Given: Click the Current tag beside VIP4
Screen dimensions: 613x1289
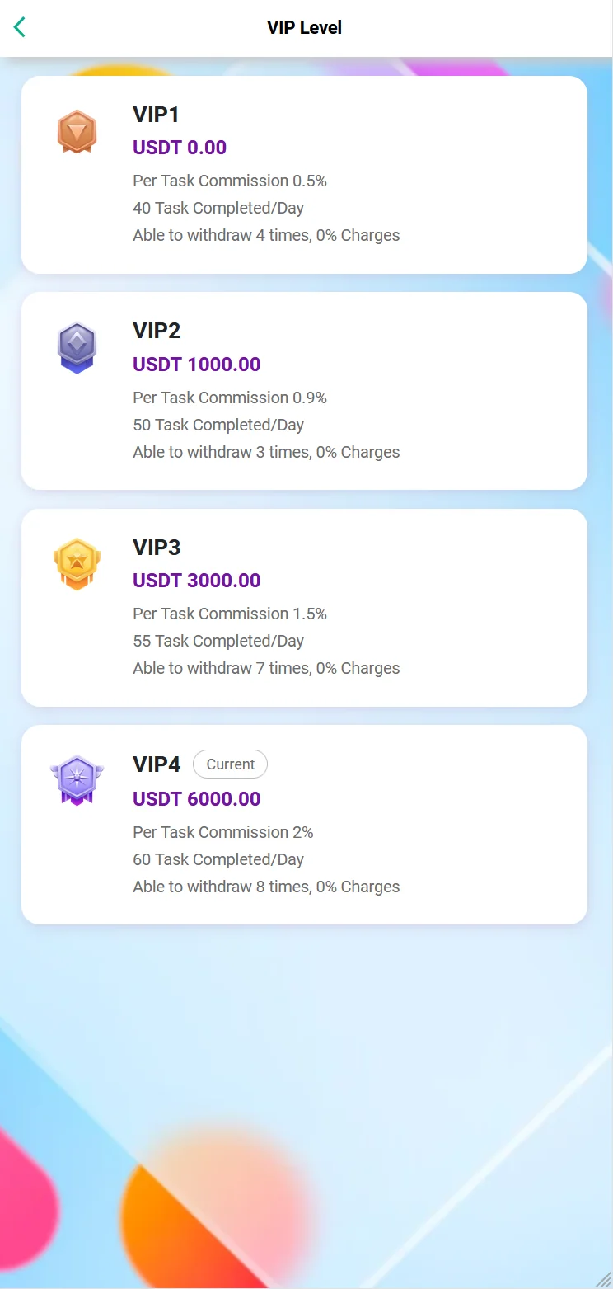Looking at the screenshot, I should coord(230,764).
